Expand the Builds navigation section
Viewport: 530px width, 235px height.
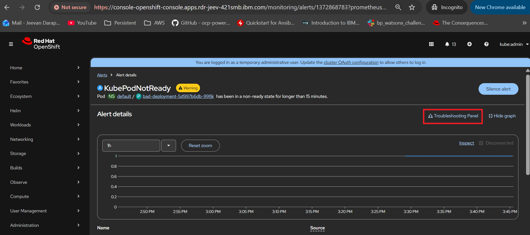pos(45,168)
